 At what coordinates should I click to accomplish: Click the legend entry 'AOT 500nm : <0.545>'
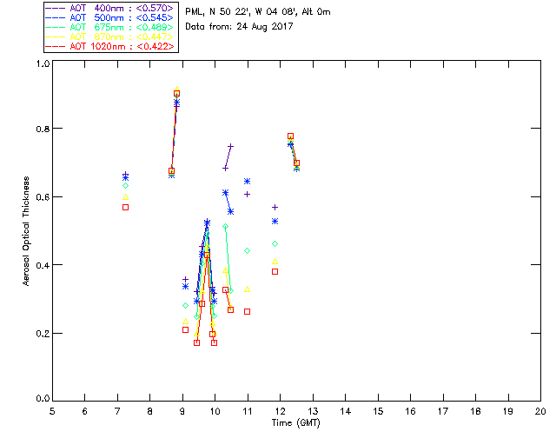click(110, 17)
